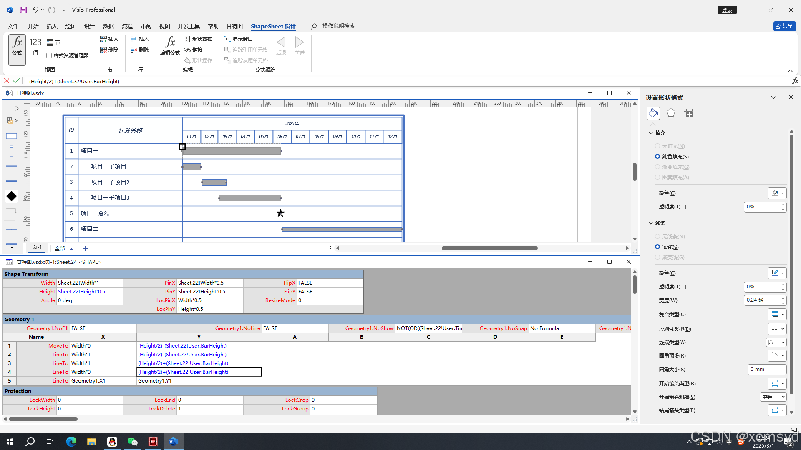This screenshot has height=450, width=801.
Task: Click the Save icon in the title bar
Action: click(x=23, y=10)
